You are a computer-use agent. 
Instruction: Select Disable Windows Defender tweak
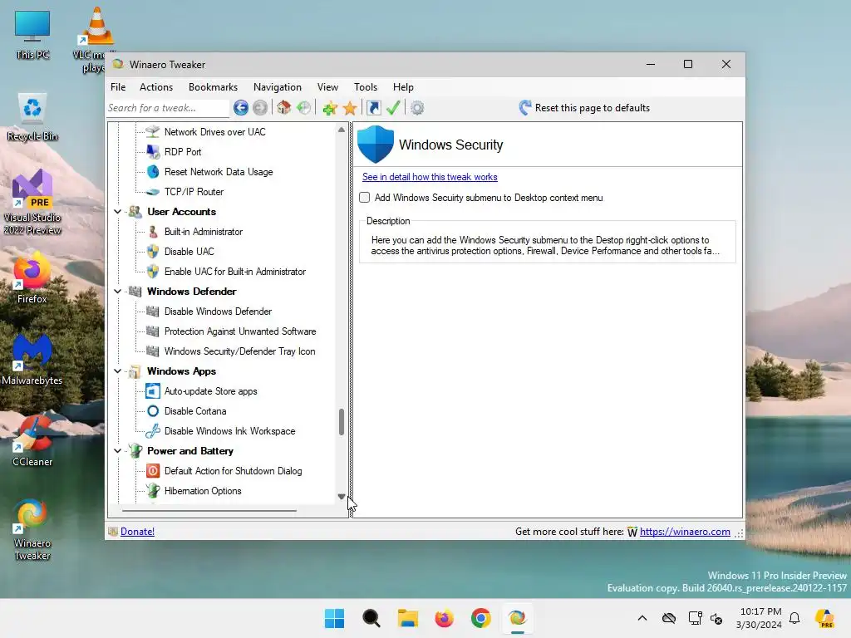click(x=218, y=312)
